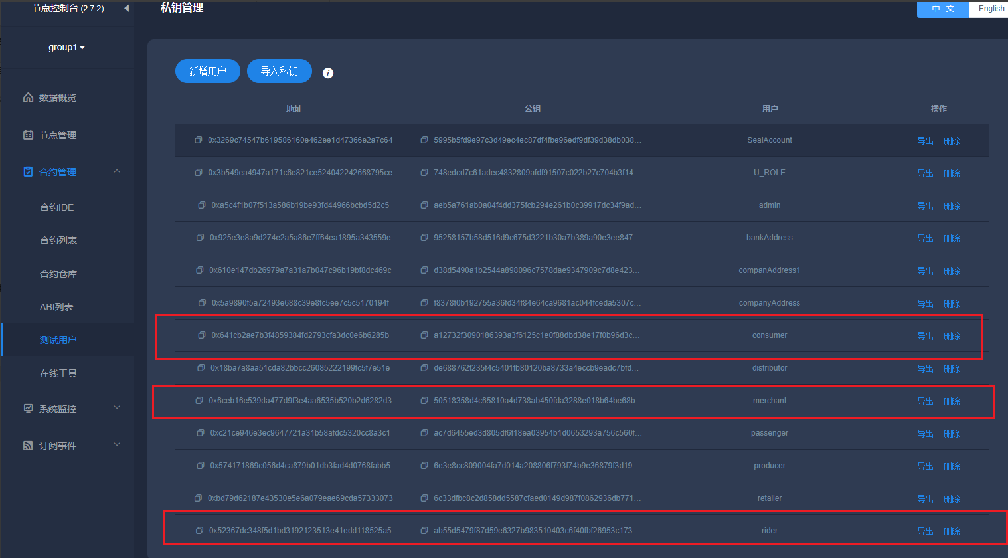The width and height of the screenshot is (1008, 558).
Task: Copy address of distributor row
Action: (x=201, y=368)
